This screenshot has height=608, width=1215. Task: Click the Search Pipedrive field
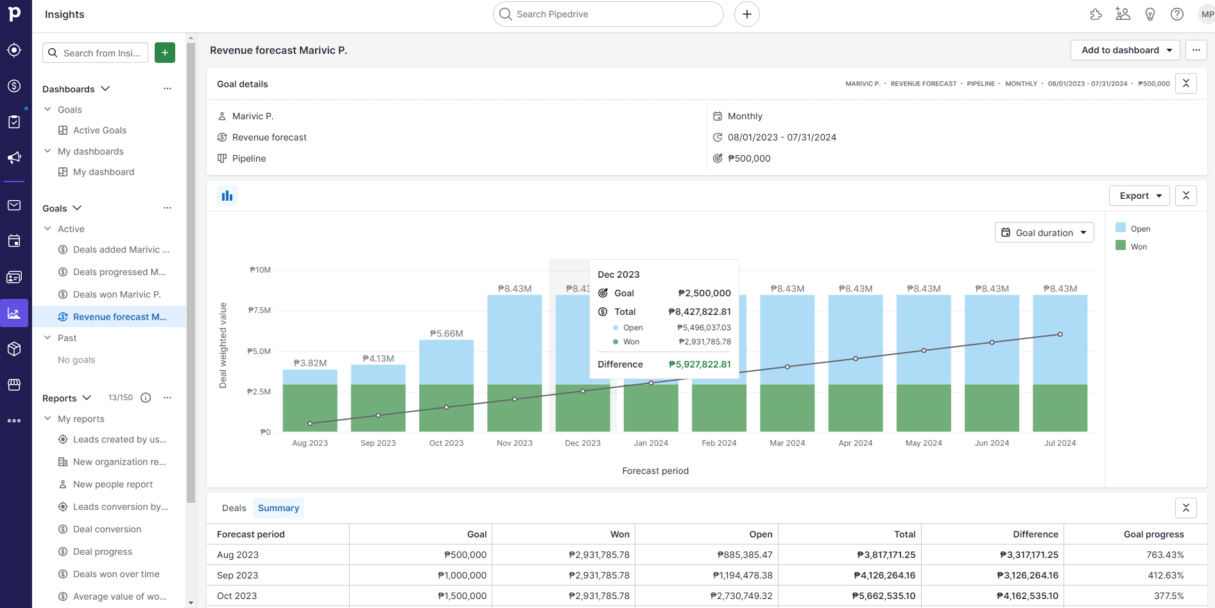[608, 14]
